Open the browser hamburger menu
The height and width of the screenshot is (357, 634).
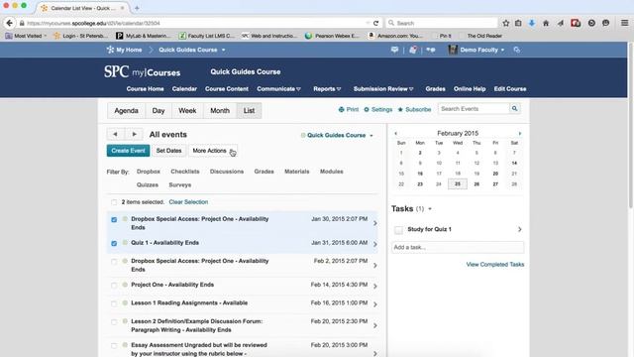(x=625, y=23)
